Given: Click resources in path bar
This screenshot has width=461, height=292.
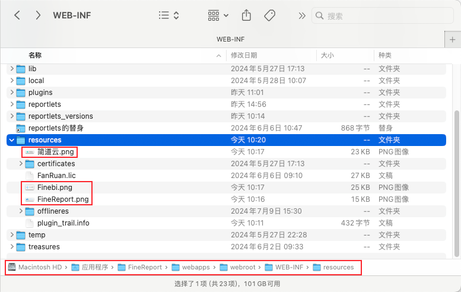Looking at the screenshot, I should click(x=333, y=267).
